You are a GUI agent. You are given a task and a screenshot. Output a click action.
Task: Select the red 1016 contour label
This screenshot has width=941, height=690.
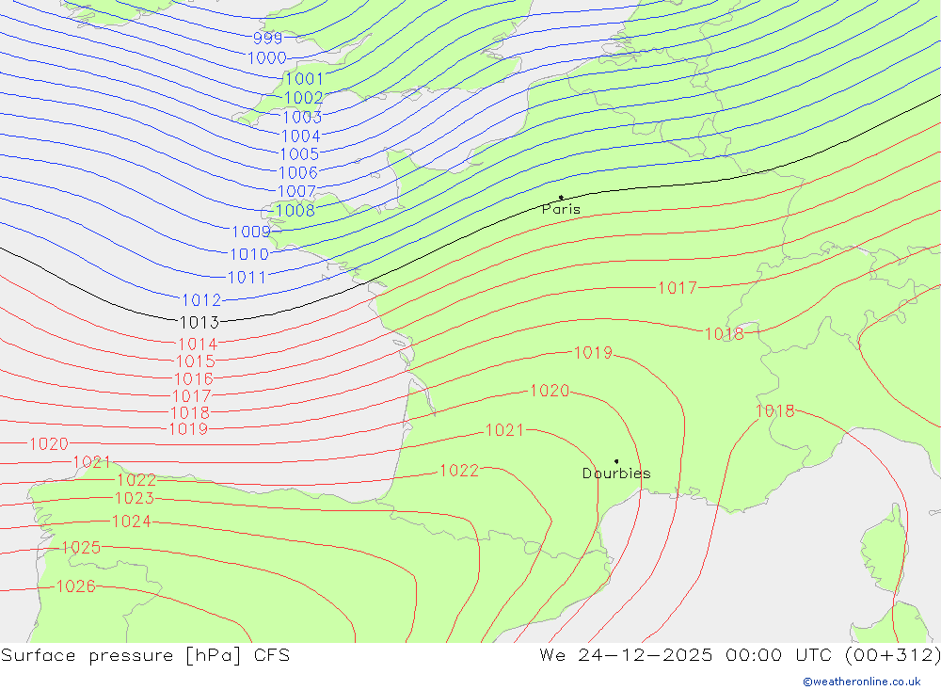[x=193, y=379]
